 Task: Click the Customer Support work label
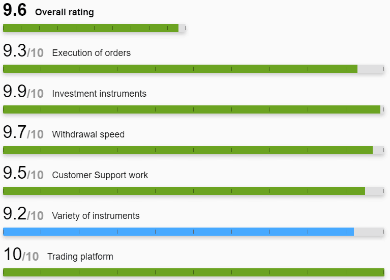point(100,175)
